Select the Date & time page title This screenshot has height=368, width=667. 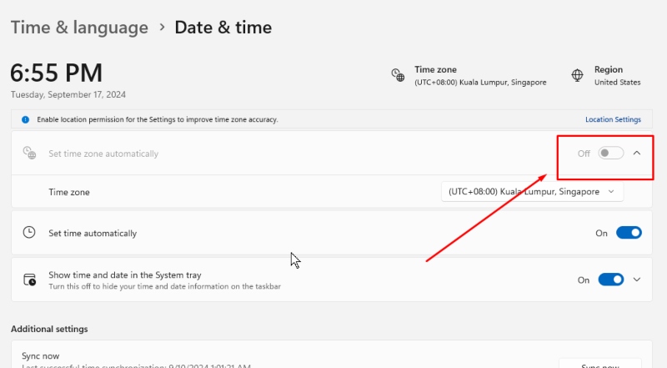223,28
